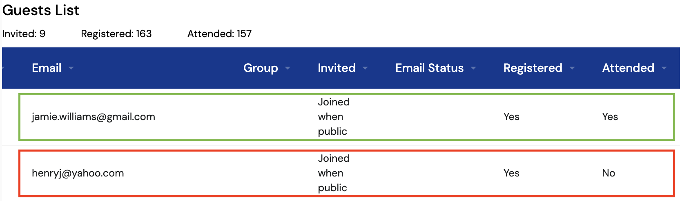Click Joined when public for henryj
The height and width of the screenshot is (201, 682).
click(x=333, y=173)
